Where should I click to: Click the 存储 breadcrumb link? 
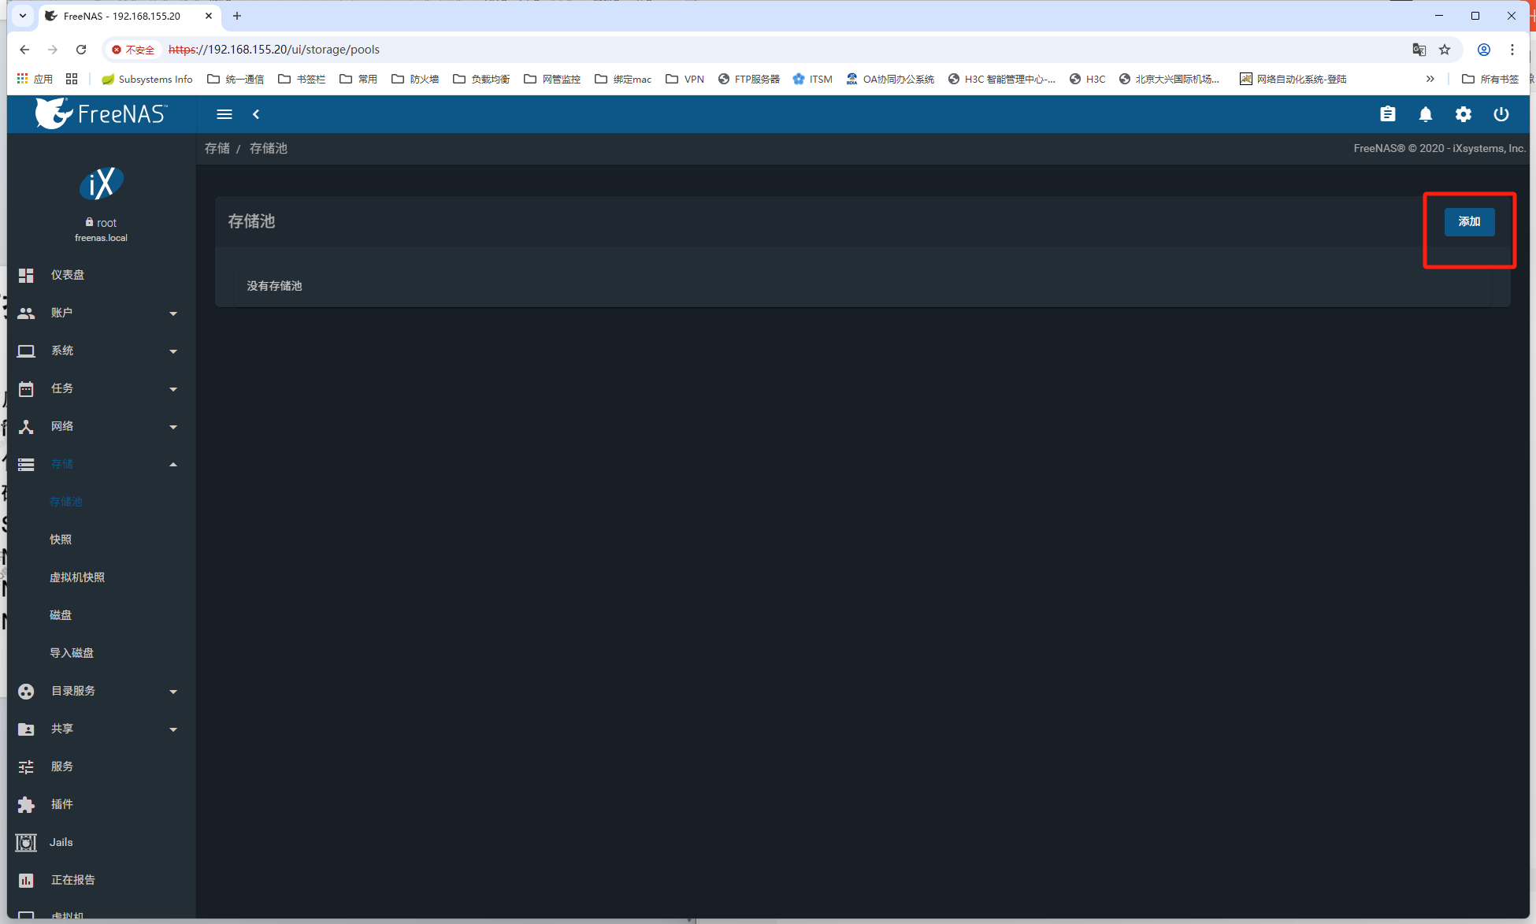tap(217, 148)
